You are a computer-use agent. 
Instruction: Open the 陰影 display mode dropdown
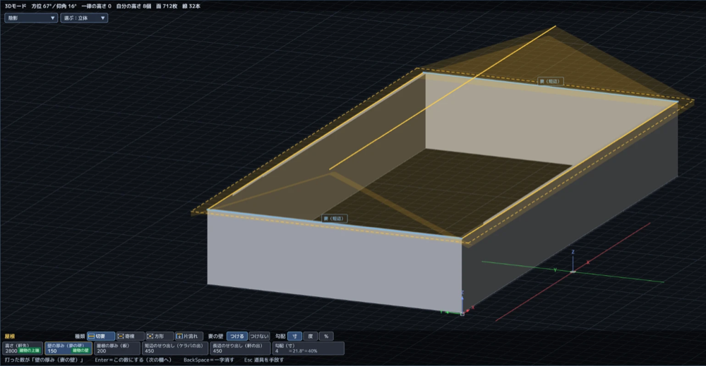point(30,18)
